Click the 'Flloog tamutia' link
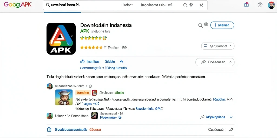 click(117, 68)
